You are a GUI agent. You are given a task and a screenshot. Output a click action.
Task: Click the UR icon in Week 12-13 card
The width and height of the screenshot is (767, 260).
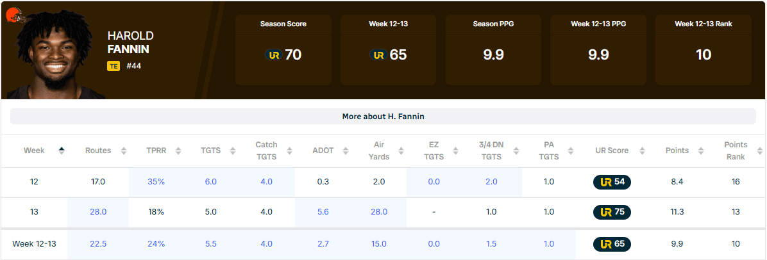click(x=378, y=55)
